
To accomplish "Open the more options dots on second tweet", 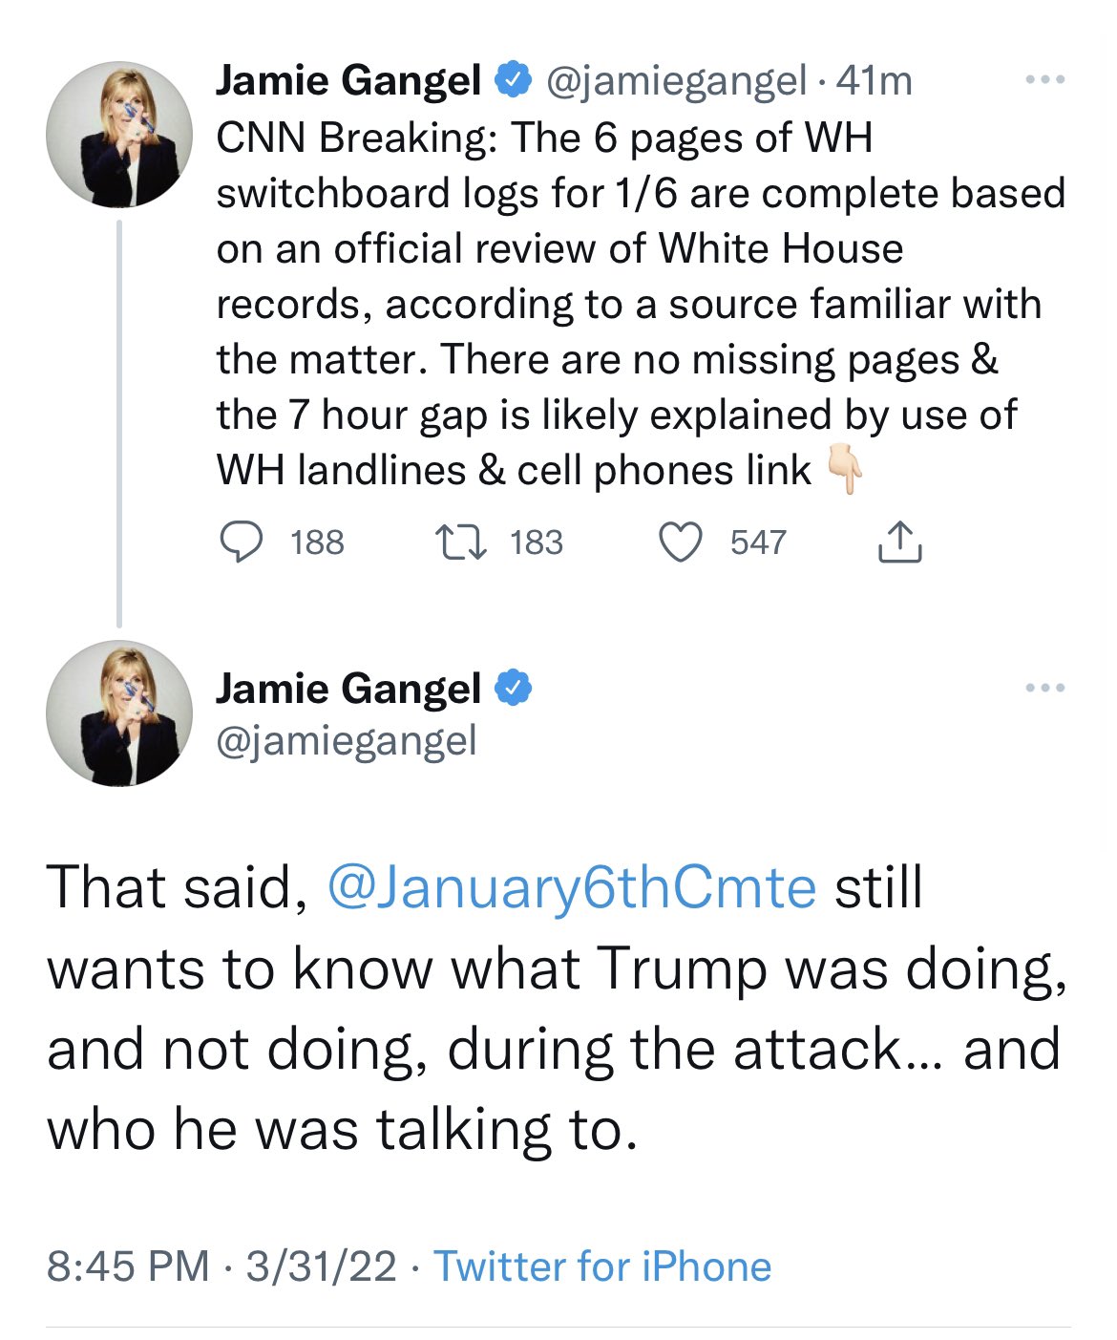I will pos(1045,688).
